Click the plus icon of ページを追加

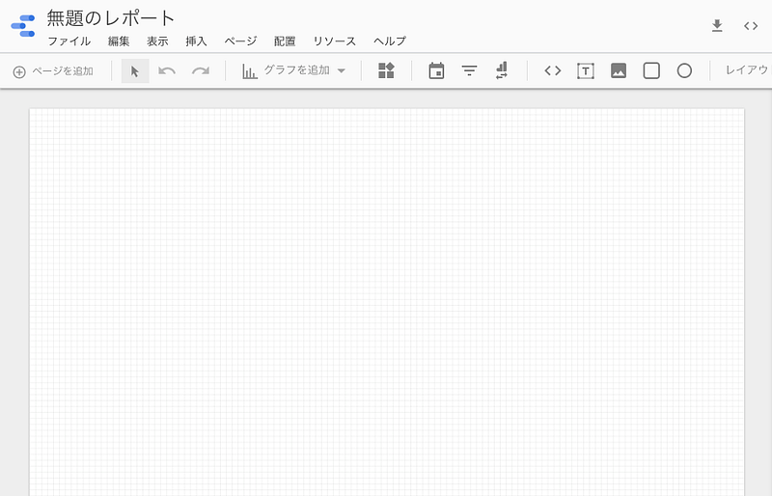pos(19,72)
